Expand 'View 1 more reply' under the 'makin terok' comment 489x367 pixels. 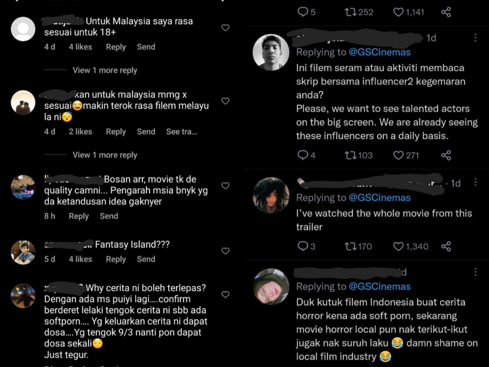(105, 155)
